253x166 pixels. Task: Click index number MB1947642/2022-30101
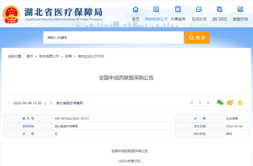tap(72, 119)
